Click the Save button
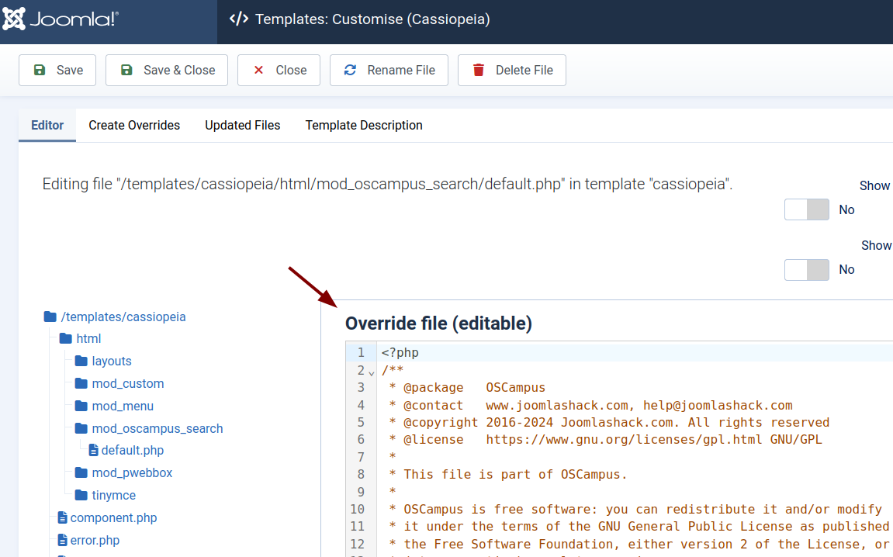Screen dimensions: 893x557 click(x=57, y=70)
